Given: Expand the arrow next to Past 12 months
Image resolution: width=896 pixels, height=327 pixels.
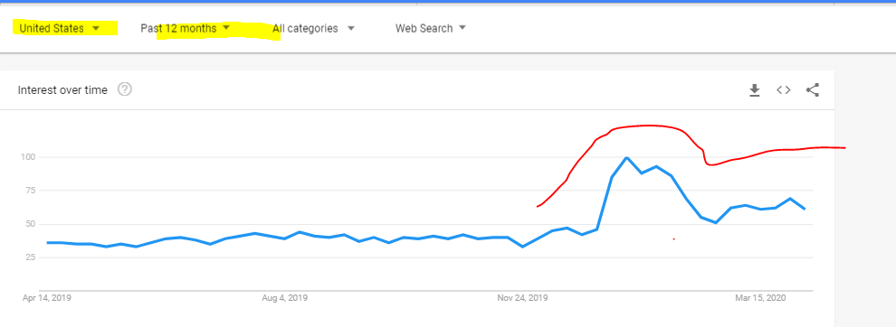Looking at the screenshot, I should click(226, 27).
